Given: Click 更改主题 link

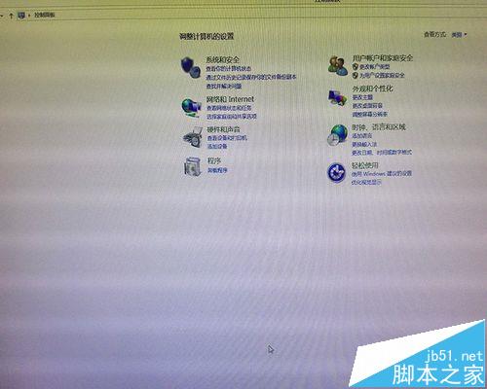Looking at the screenshot, I should (x=362, y=97).
